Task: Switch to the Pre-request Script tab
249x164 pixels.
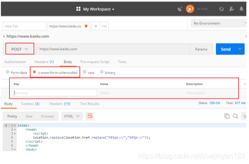Action: pos(95,62)
